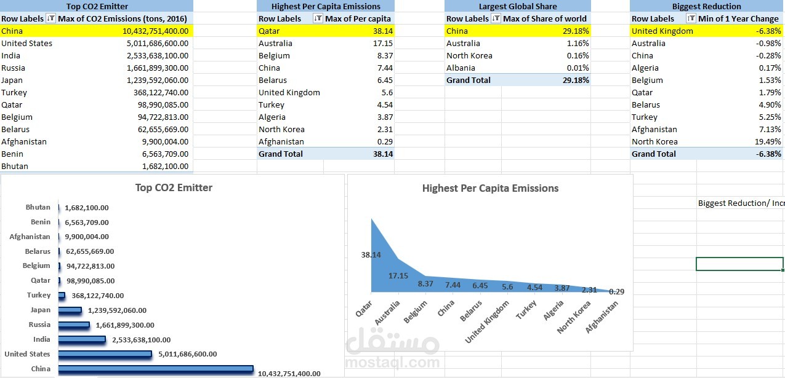This screenshot has height=378, width=785.
Task: Click the 0.29 data label in the area chart
Action: click(x=616, y=291)
